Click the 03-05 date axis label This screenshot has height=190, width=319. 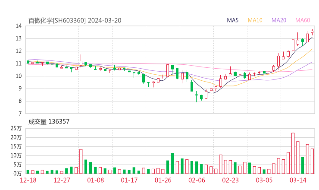(264, 180)
